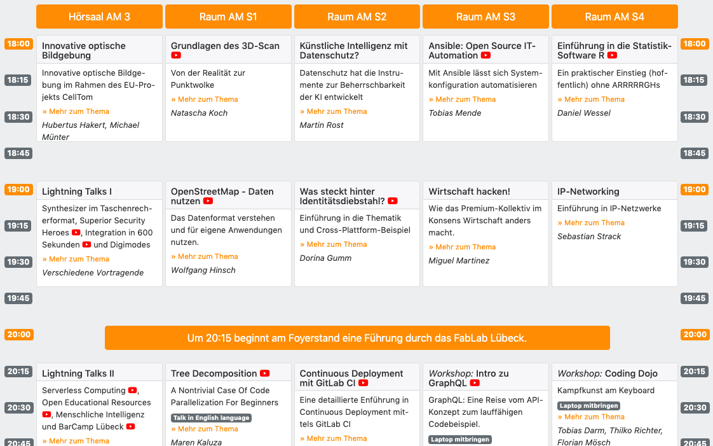
Task: Open OpenStreetMap talk YouTube icon
Action: (208, 202)
